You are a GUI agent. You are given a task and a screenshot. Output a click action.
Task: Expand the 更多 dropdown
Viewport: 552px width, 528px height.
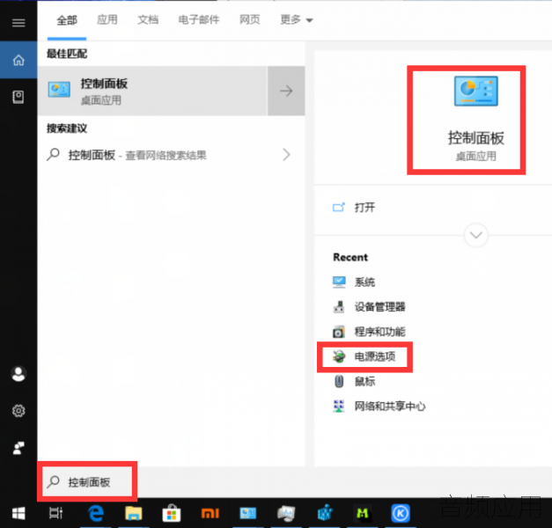297,19
